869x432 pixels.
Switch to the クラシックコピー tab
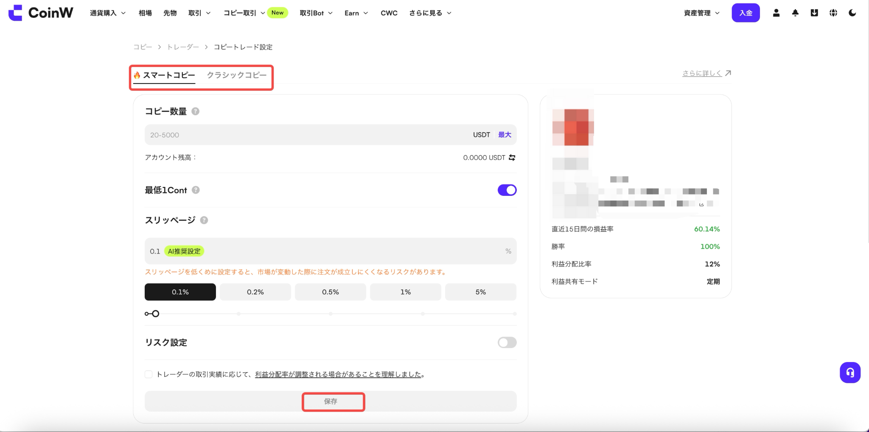[237, 75]
